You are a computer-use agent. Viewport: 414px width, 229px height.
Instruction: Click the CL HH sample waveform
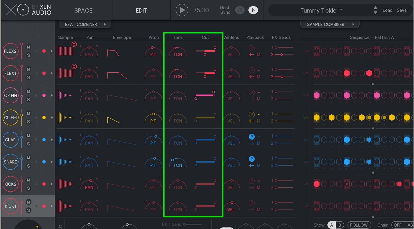click(x=65, y=118)
